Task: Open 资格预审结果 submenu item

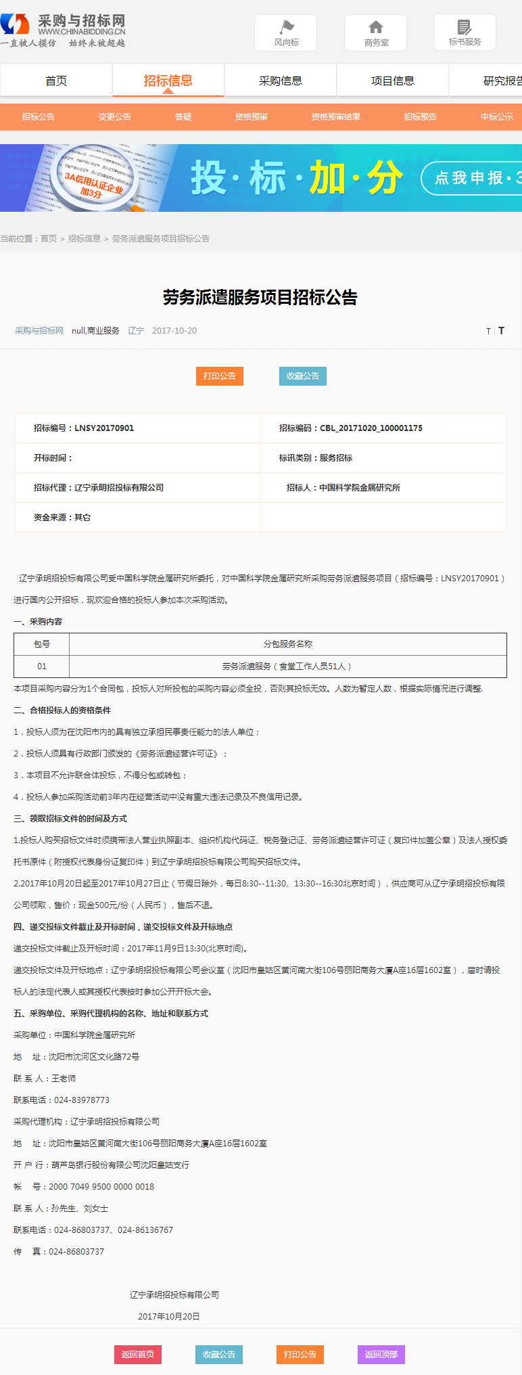Action: (336, 117)
